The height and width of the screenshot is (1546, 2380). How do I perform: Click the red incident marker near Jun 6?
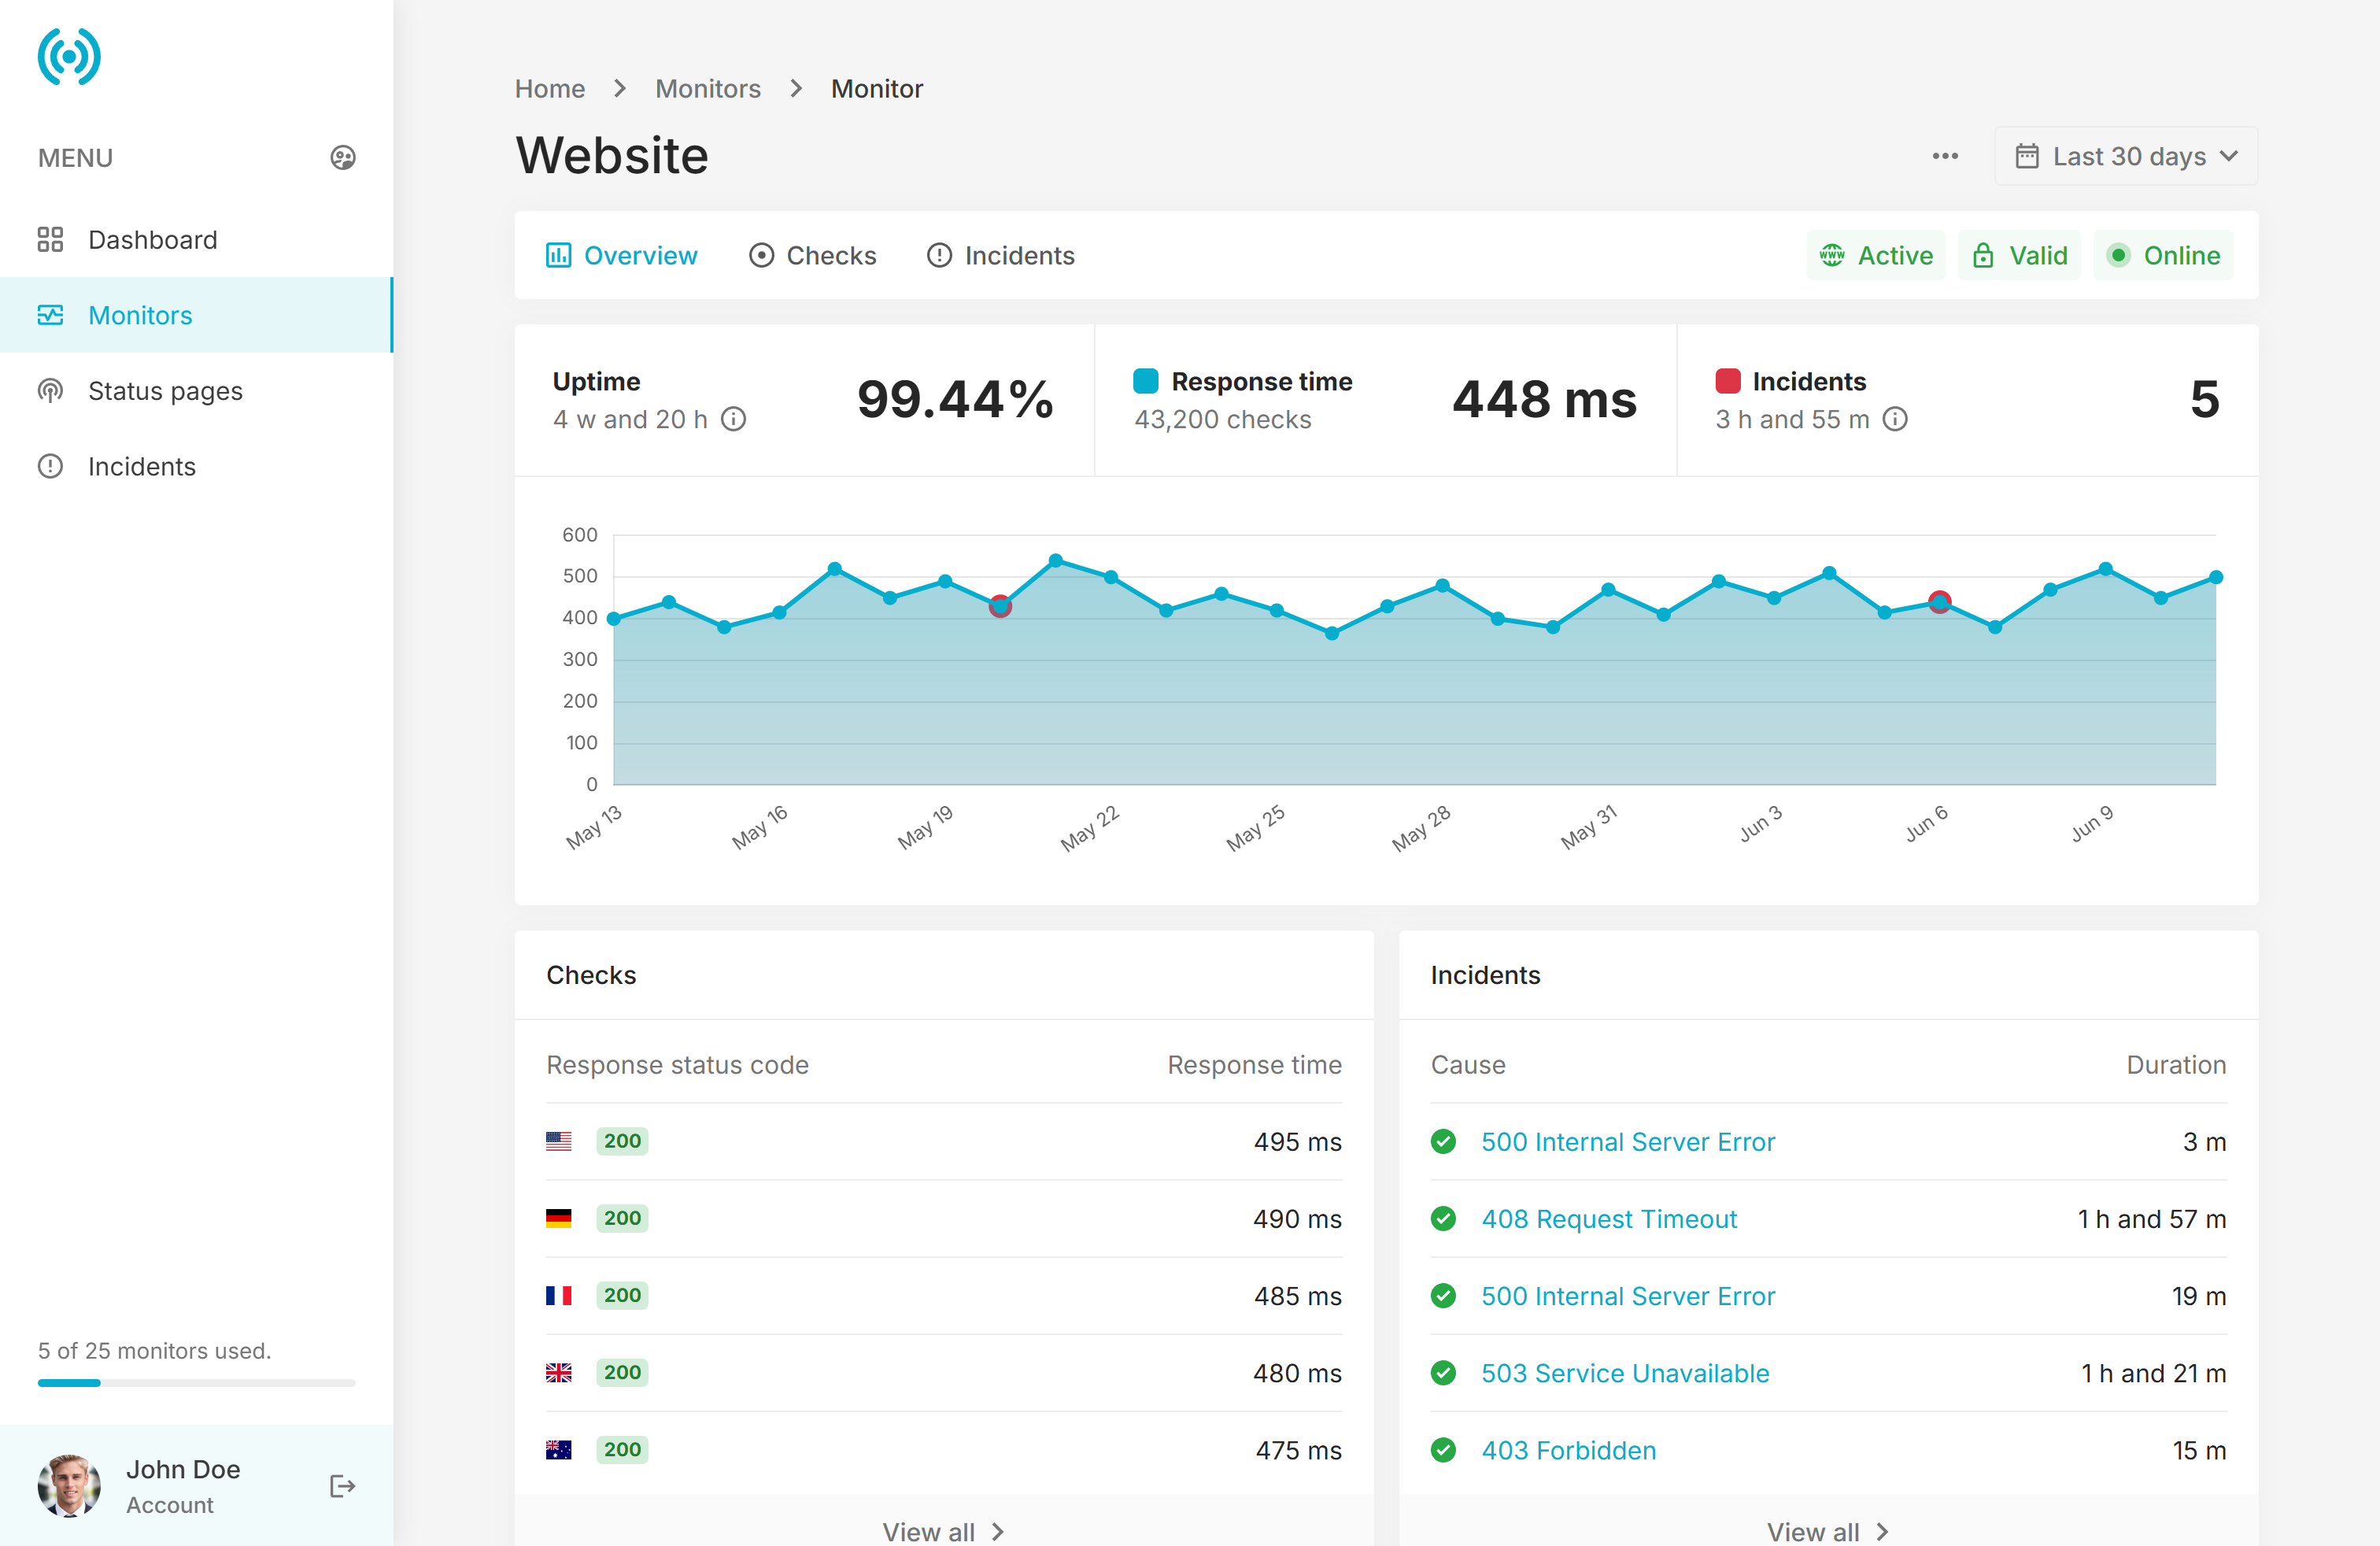(1939, 602)
